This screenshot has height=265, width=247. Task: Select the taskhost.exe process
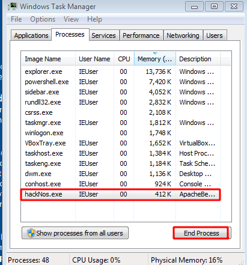click(120, 153)
